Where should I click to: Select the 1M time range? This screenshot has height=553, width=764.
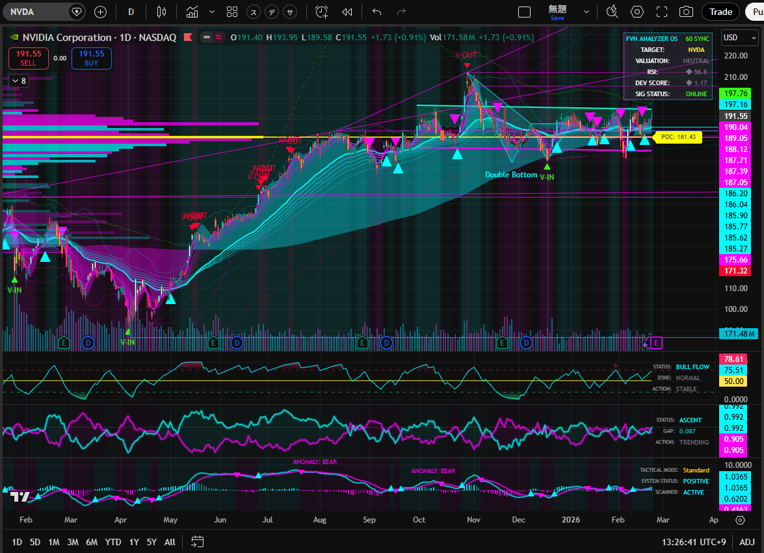coord(53,542)
